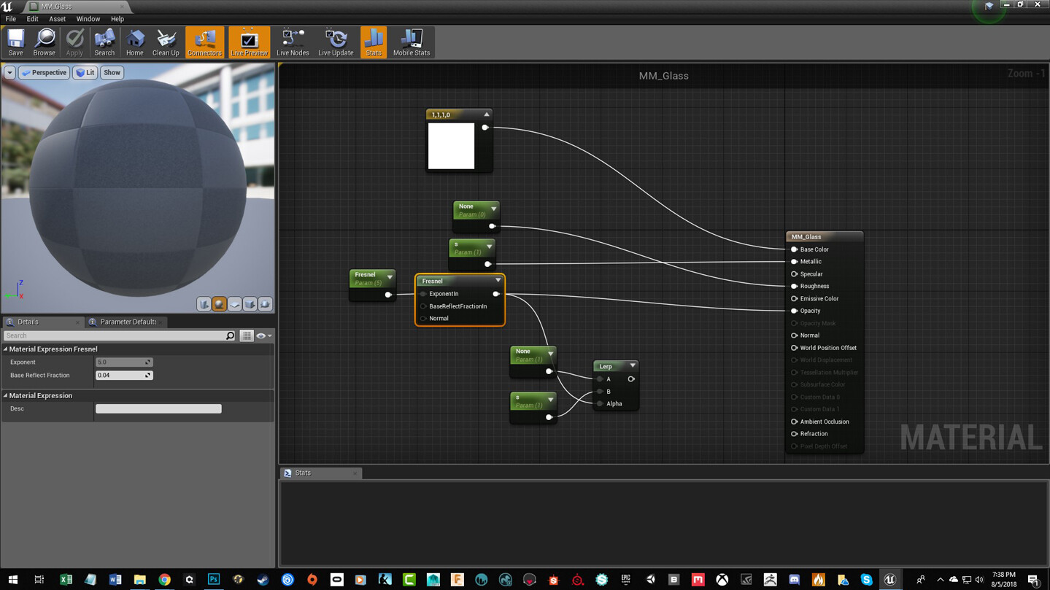The width and height of the screenshot is (1050, 590).
Task: Open the Help menu
Action: coord(117,19)
